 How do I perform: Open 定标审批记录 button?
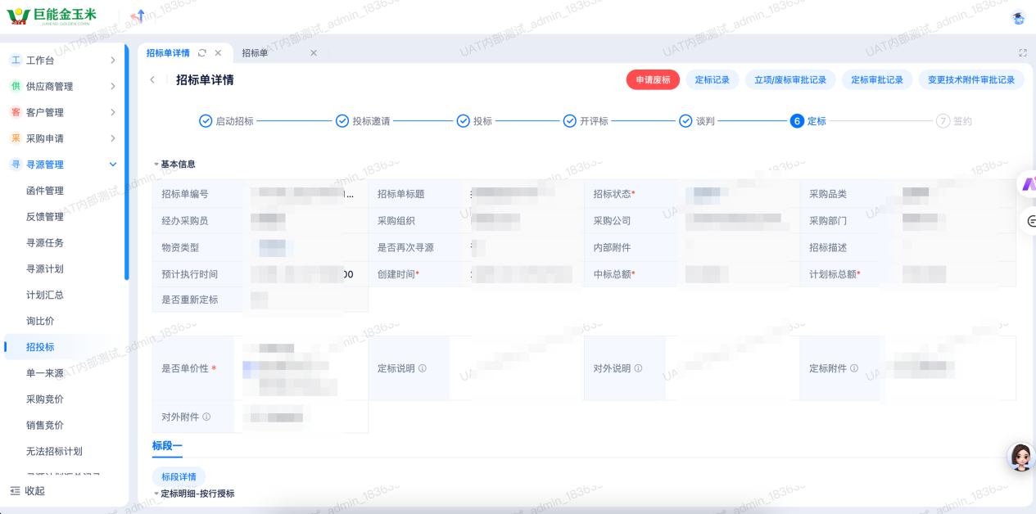click(x=876, y=80)
